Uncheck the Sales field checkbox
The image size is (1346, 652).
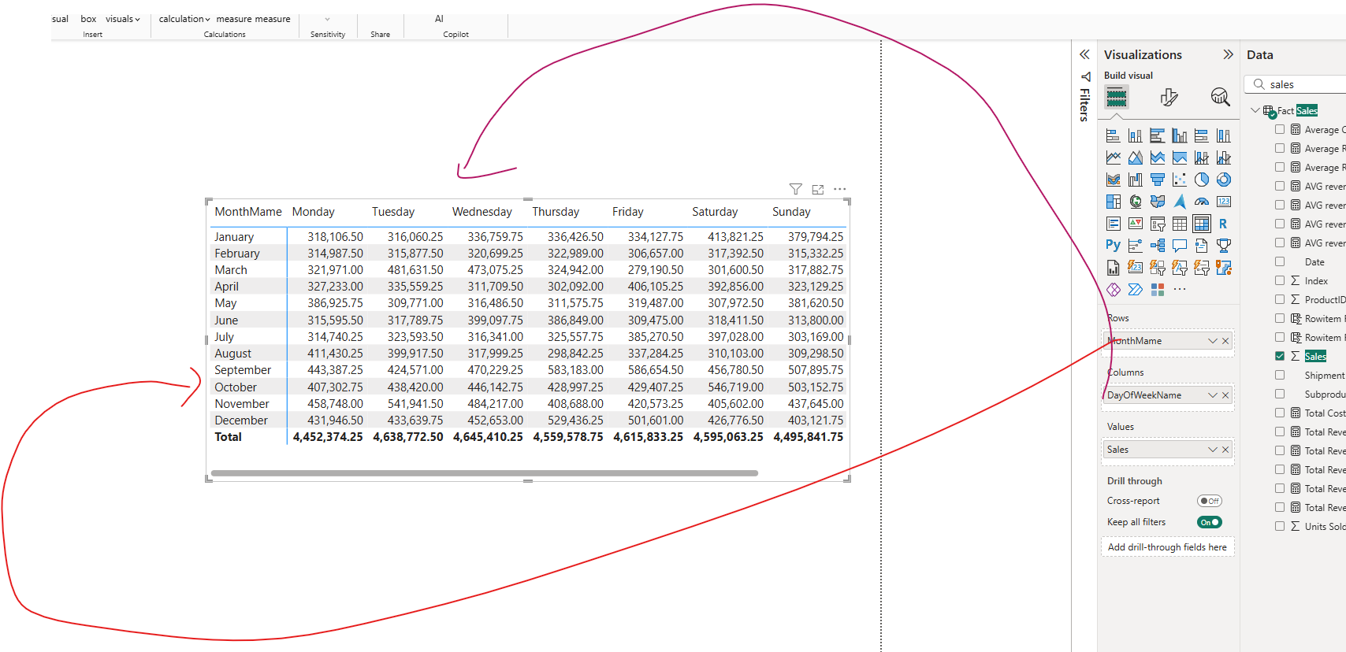click(1280, 356)
